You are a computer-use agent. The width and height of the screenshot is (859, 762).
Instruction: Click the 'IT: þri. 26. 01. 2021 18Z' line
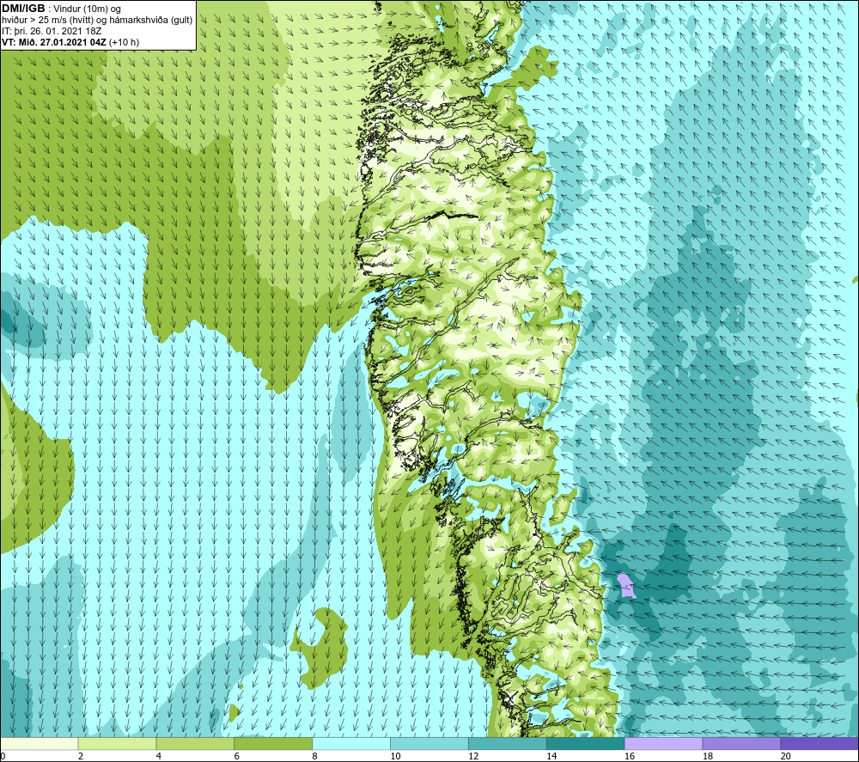[x=52, y=31]
